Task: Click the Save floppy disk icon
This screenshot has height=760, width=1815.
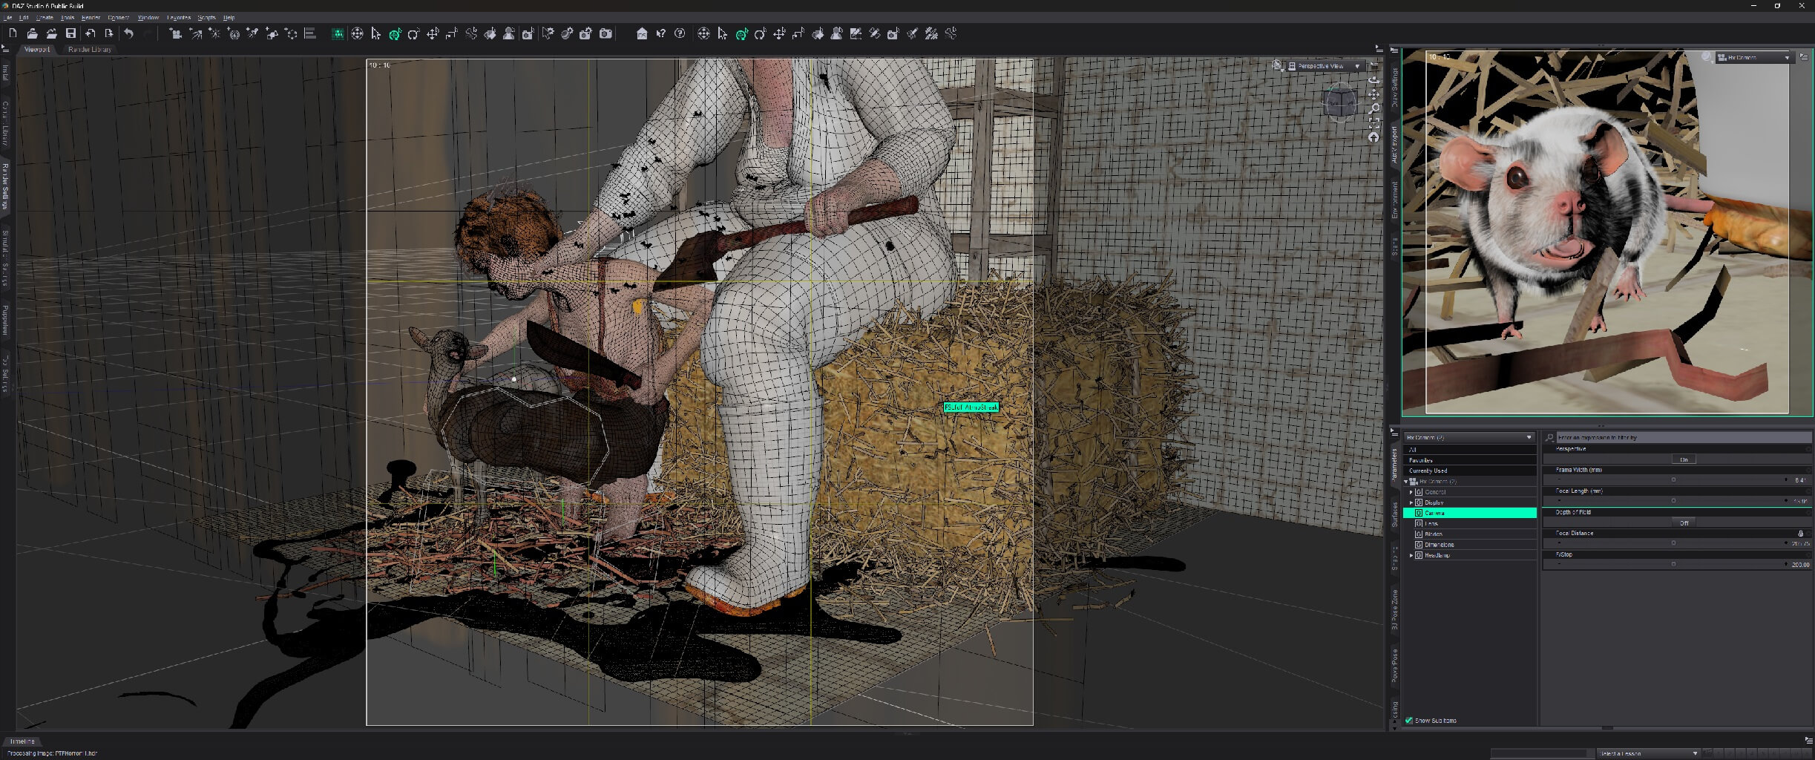Action: (70, 33)
